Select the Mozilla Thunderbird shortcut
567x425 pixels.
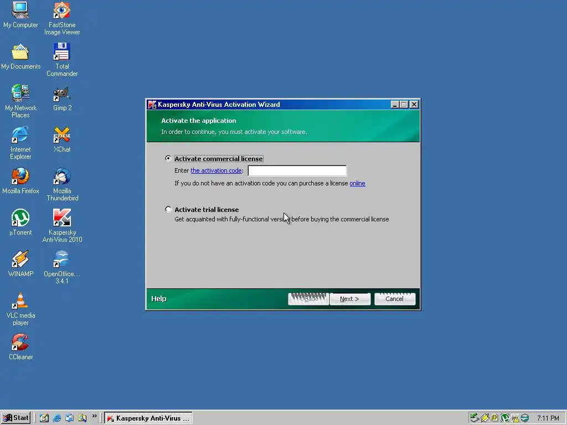(x=62, y=184)
